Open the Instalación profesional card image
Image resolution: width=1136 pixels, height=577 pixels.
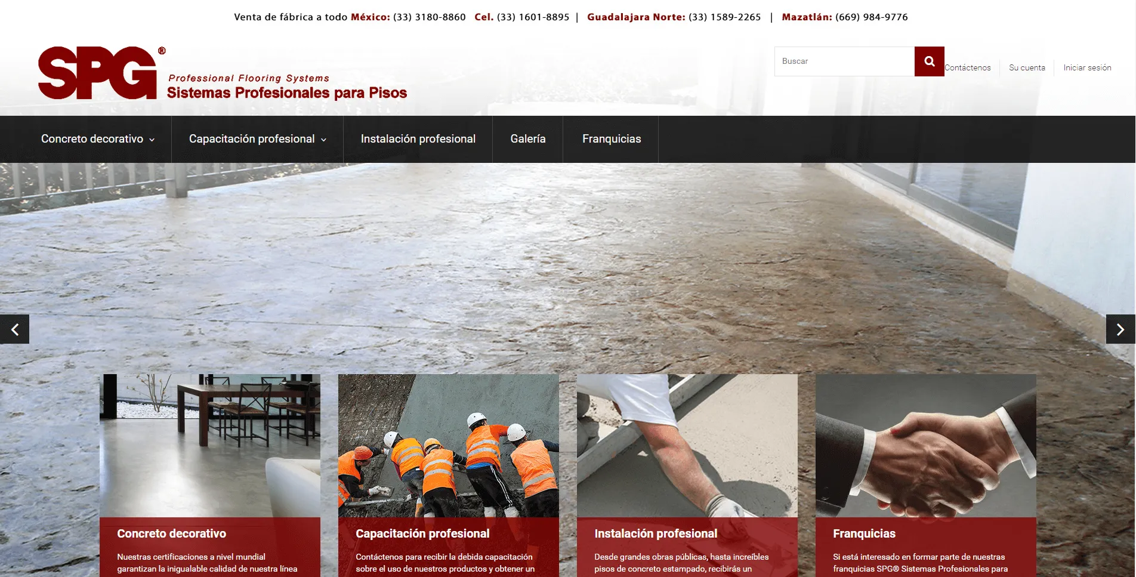point(687,446)
